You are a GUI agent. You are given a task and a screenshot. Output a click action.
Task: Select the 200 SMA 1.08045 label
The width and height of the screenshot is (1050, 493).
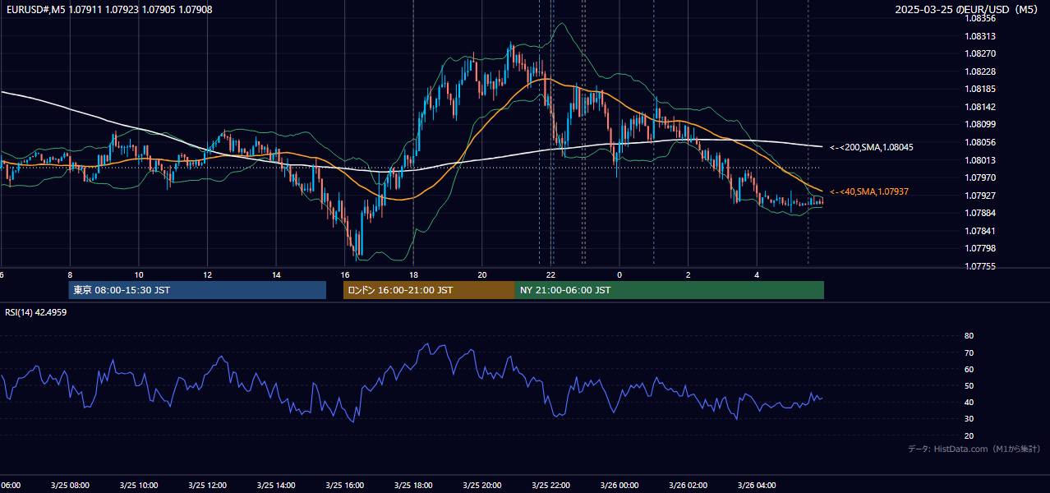[x=872, y=147]
